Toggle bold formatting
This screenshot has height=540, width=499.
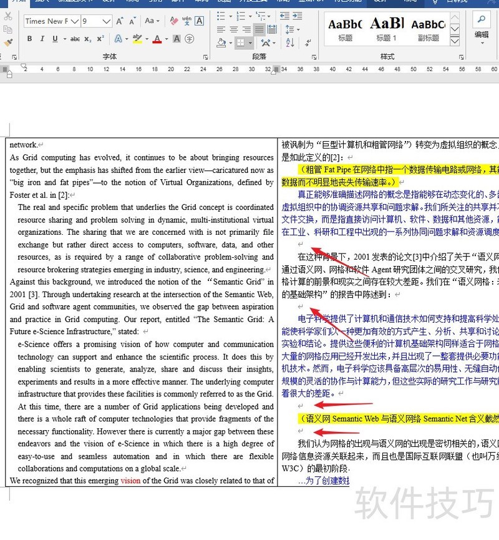(x=29, y=39)
